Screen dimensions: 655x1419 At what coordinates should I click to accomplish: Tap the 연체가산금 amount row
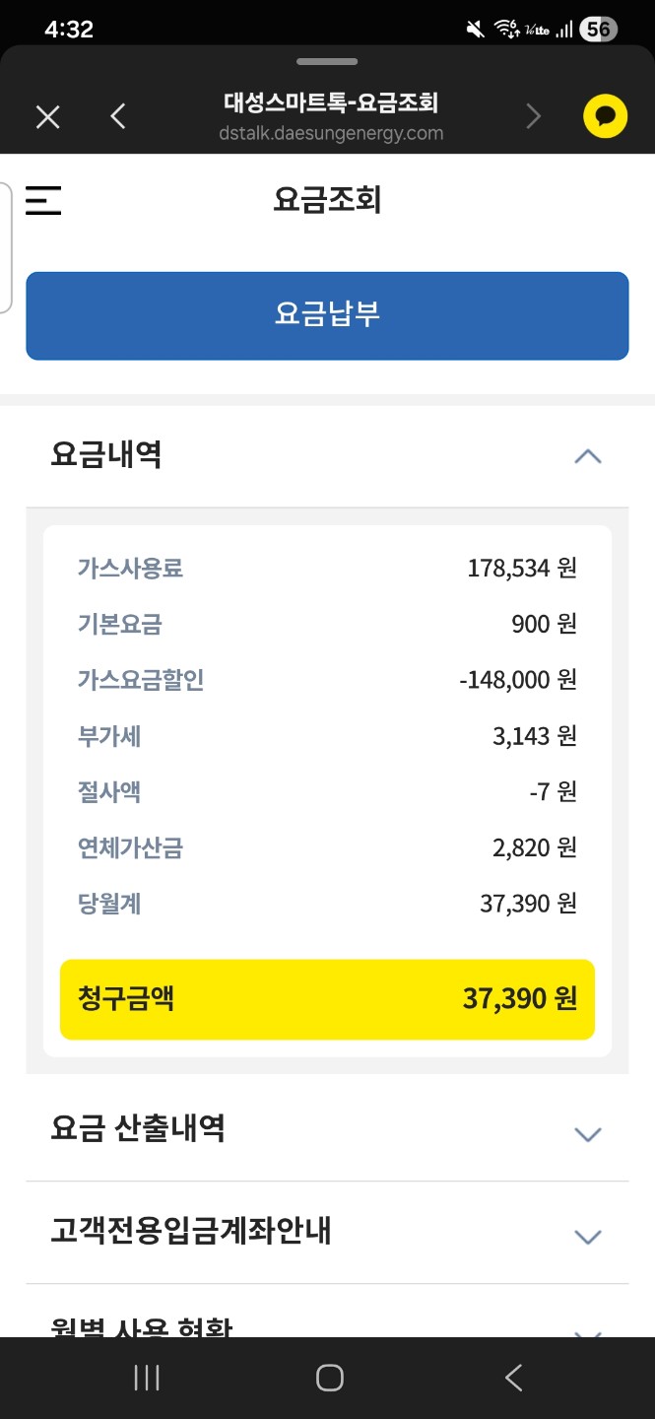327,847
